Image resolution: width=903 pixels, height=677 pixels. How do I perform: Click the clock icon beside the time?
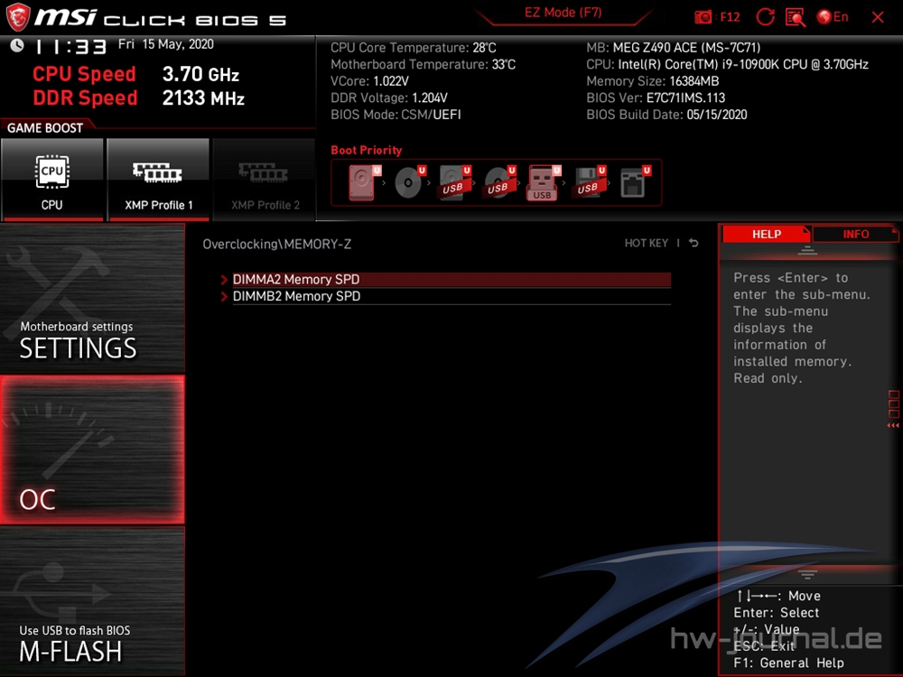(x=16, y=45)
